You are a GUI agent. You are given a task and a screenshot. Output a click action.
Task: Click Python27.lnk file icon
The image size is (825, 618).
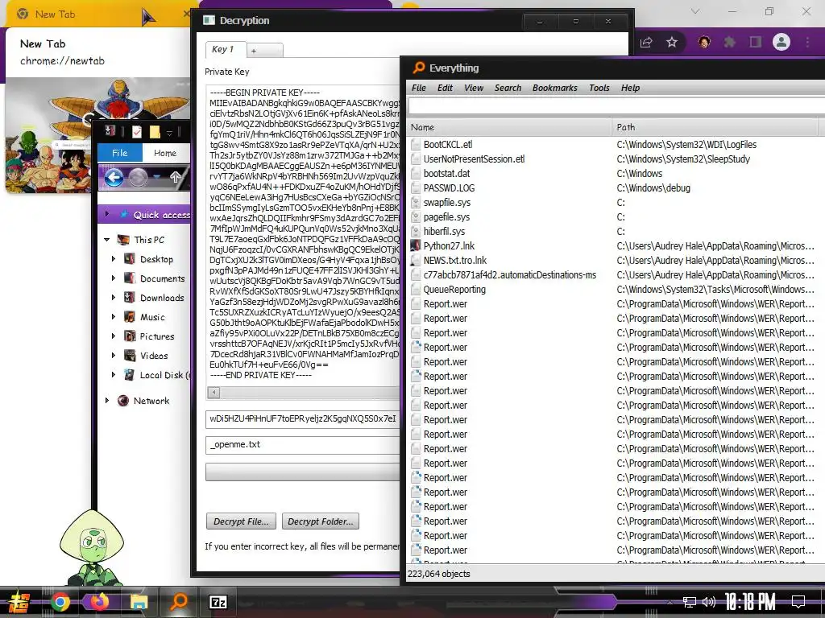(416, 246)
